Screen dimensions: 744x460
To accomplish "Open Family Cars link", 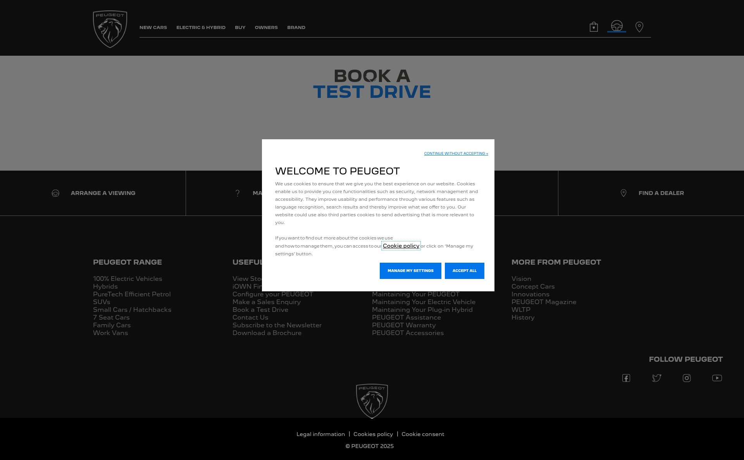I will pos(112,325).
